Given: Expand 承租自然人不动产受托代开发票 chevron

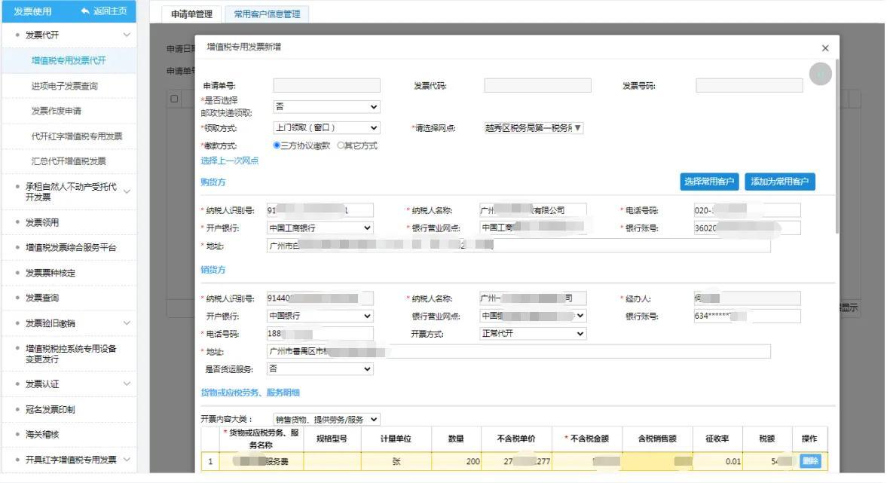Looking at the screenshot, I should [127, 191].
